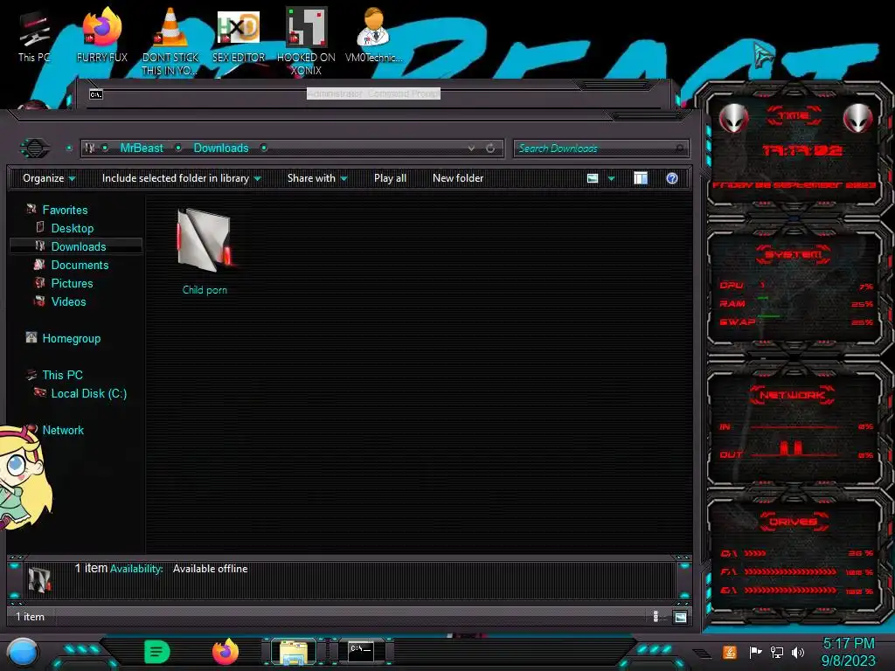Open Videos in navigation pane
This screenshot has height=671, width=895.
point(68,301)
